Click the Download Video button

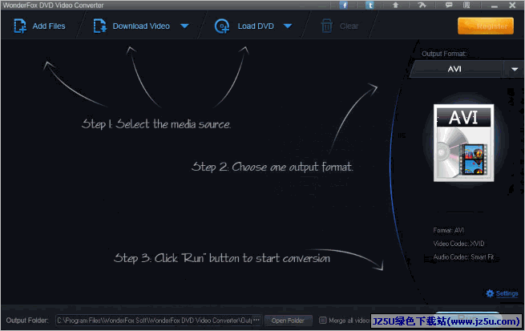(131, 26)
